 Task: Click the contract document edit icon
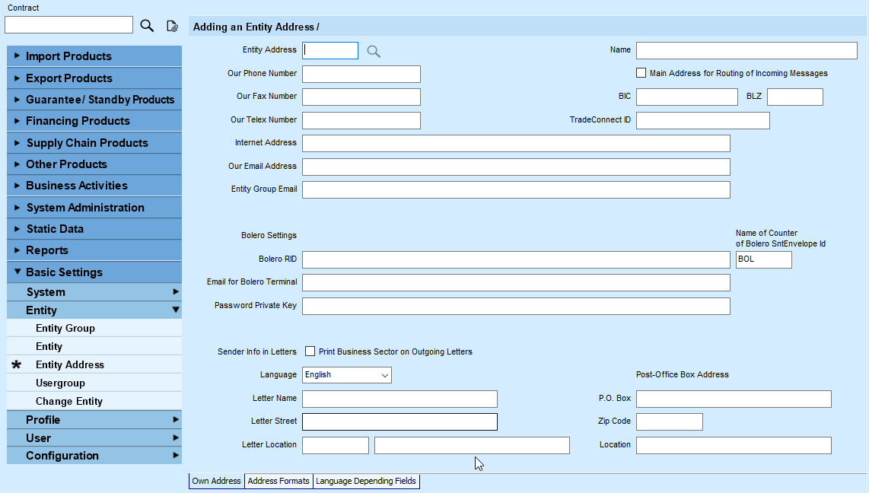coord(173,26)
